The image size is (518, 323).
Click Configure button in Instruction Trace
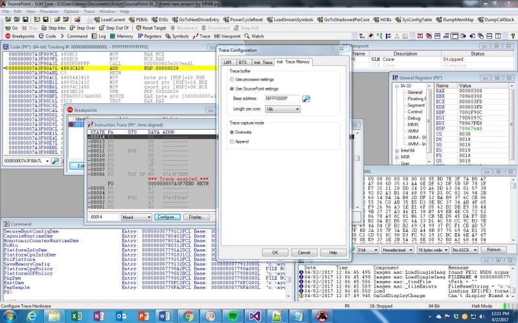coord(167,217)
